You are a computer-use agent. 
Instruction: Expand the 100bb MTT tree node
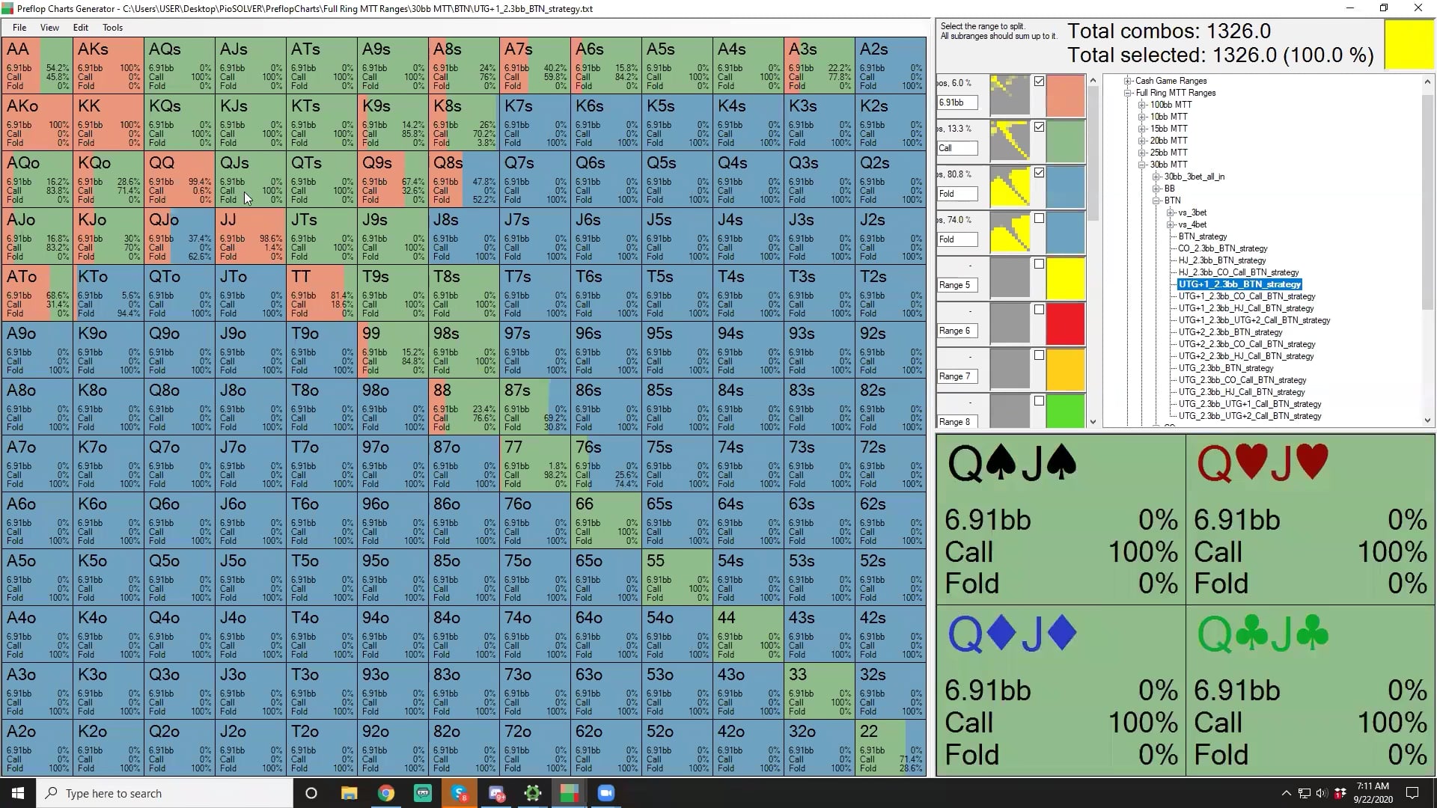[x=1142, y=105]
